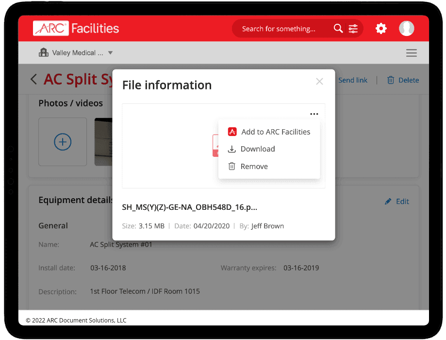This screenshot has height=340, width=446.
Task: Choose Download from the file options menu
Action: [257, 149]
